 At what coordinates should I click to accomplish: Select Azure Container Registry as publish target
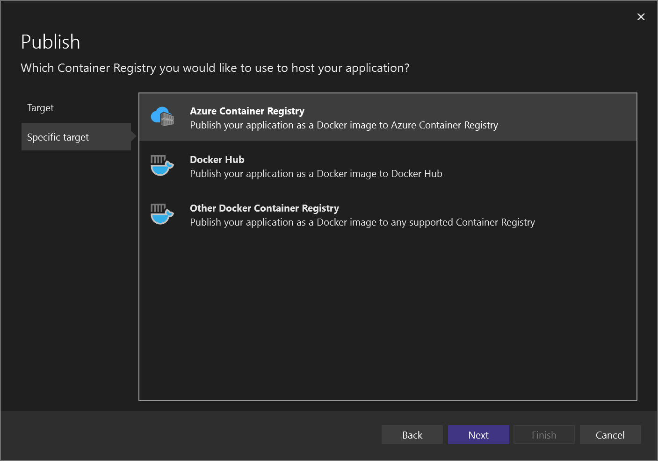(247, 111)
